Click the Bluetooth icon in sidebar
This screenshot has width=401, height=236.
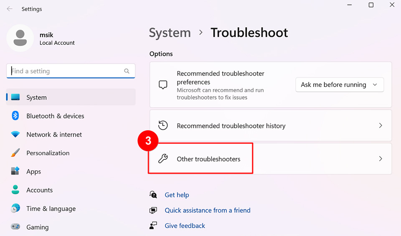[15, 115]
